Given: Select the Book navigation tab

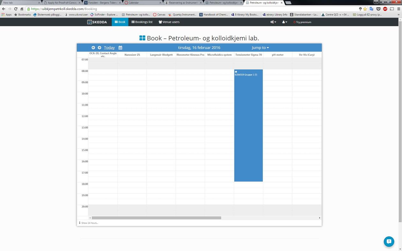Looking at the screenshot, I should [120, 22].
